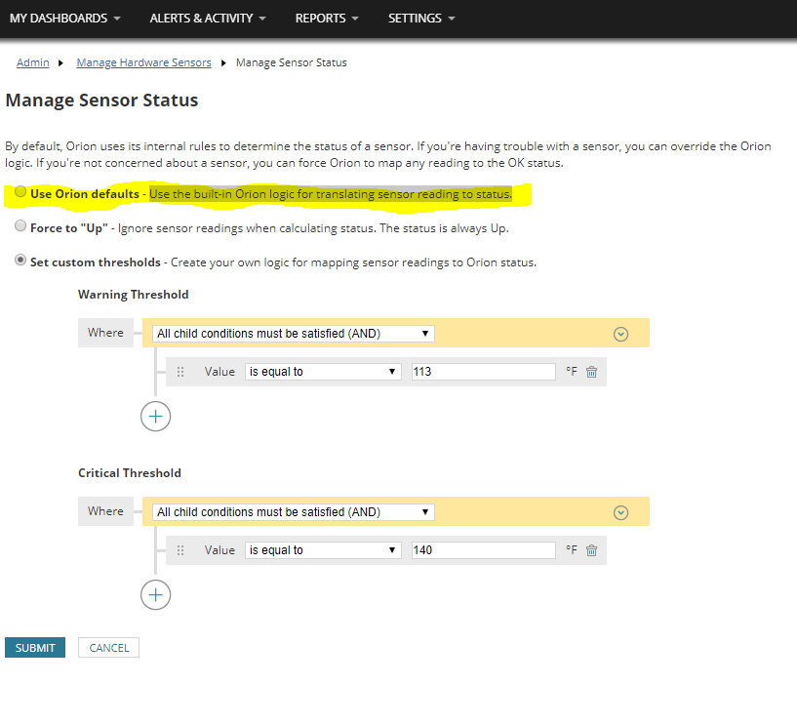797x725 pixels.
Task: Open the Settings menu
Action: click(421, 19)
